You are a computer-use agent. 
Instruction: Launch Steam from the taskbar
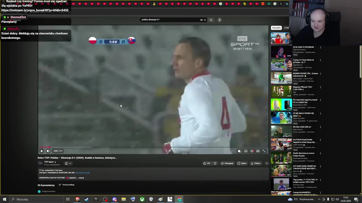coord(87,199)
